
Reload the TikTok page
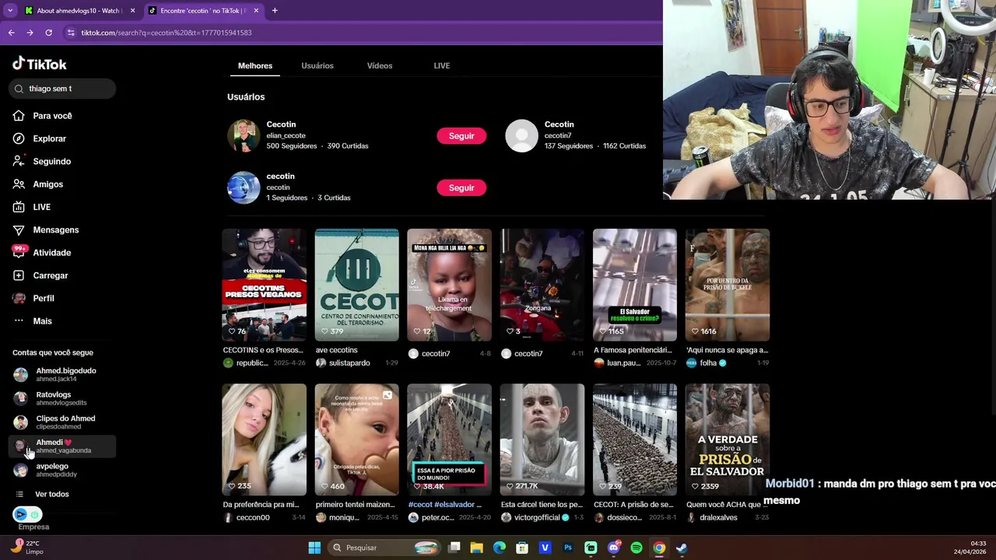[48, 33]
